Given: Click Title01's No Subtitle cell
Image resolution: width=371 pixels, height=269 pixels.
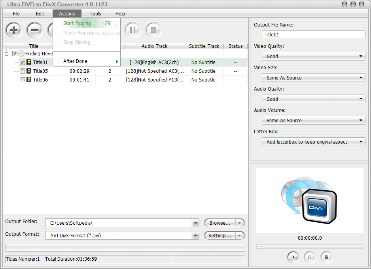Looking at the screenshot, I should [x=203, y=62].
